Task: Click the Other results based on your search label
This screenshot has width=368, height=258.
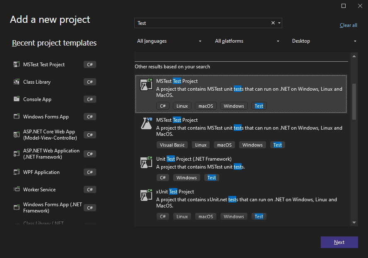Action: (x=172, y=67)
